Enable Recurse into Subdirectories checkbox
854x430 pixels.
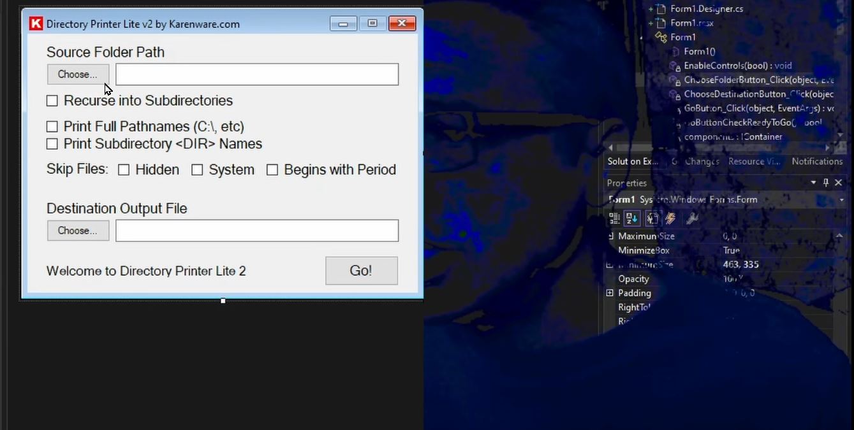tap(52, 101)
